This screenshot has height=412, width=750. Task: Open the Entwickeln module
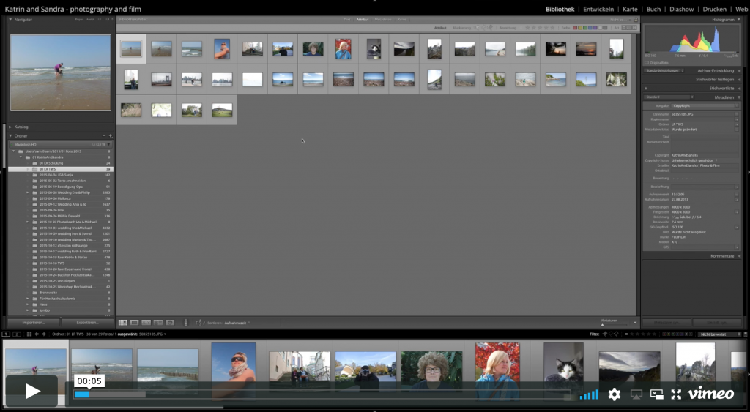pyautogui.click(x=598, y=9)
